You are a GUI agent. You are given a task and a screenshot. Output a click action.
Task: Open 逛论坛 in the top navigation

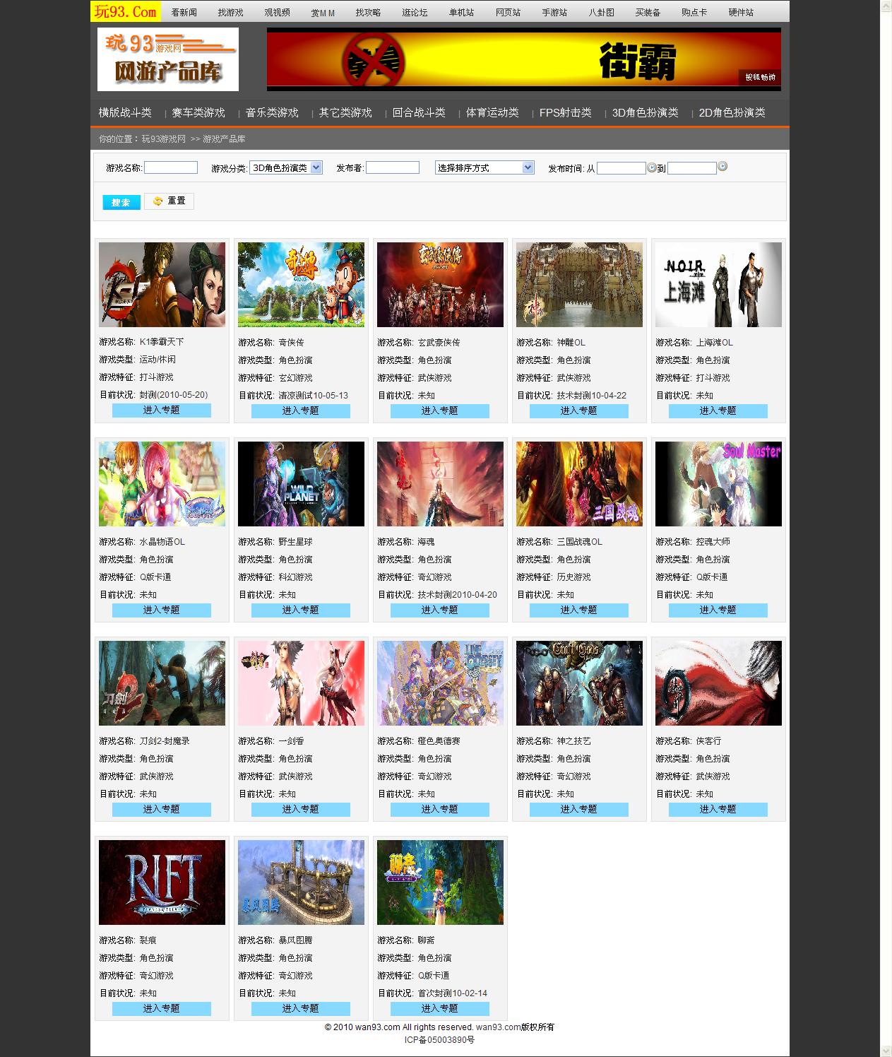click(415, 13)
